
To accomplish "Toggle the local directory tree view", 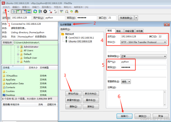I will pyautogui.click(x=19, y=11).
